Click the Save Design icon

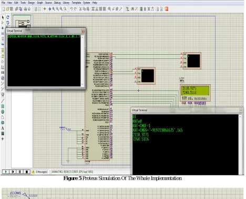click(12, 9)
